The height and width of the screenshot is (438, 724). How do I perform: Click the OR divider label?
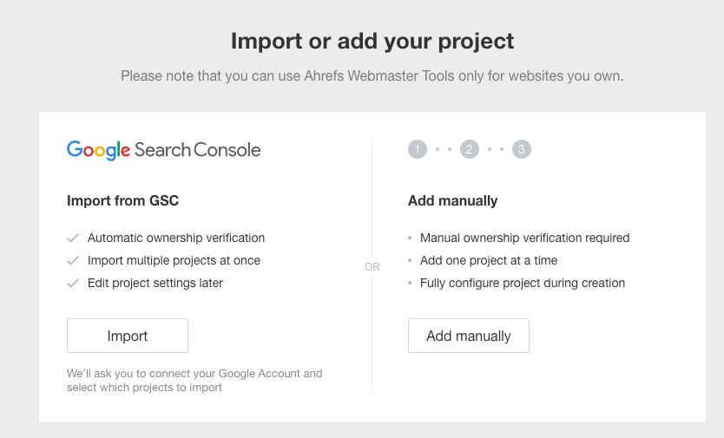(372, 267)
